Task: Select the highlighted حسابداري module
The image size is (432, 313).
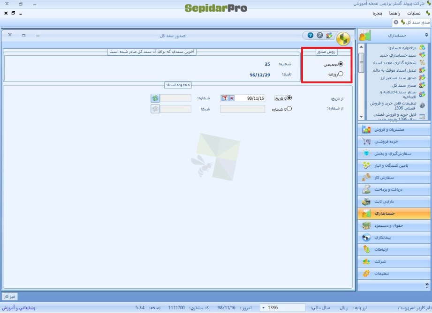Action: 394,214
